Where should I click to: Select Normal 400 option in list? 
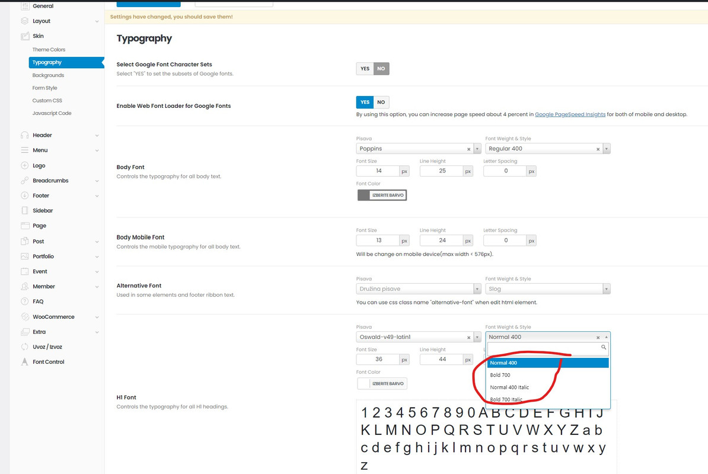(548, 363)
